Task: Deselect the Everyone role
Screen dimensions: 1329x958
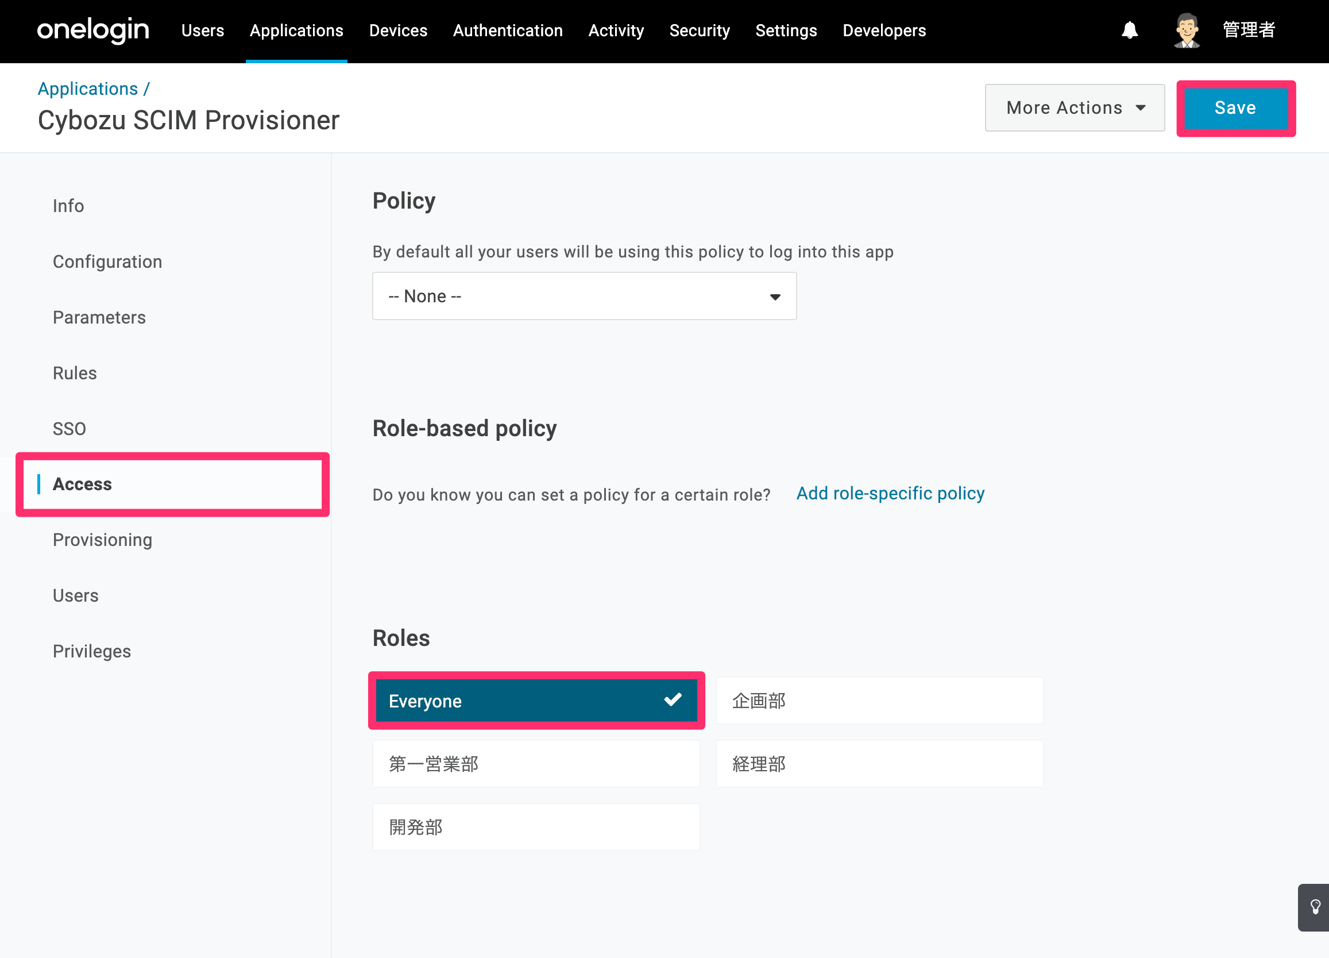Action: point(536,701)
